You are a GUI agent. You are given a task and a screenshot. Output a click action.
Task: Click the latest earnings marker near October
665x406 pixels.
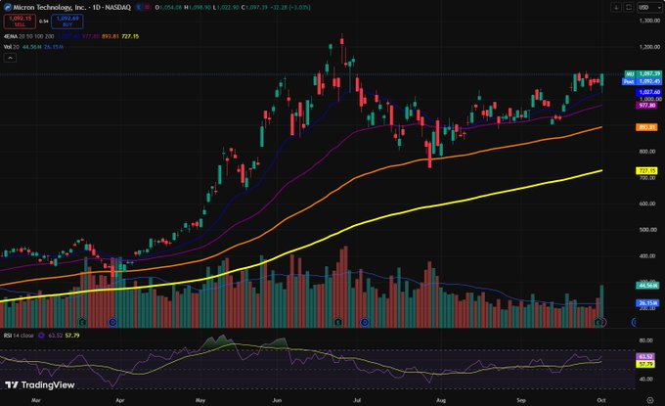pos(598,323)
